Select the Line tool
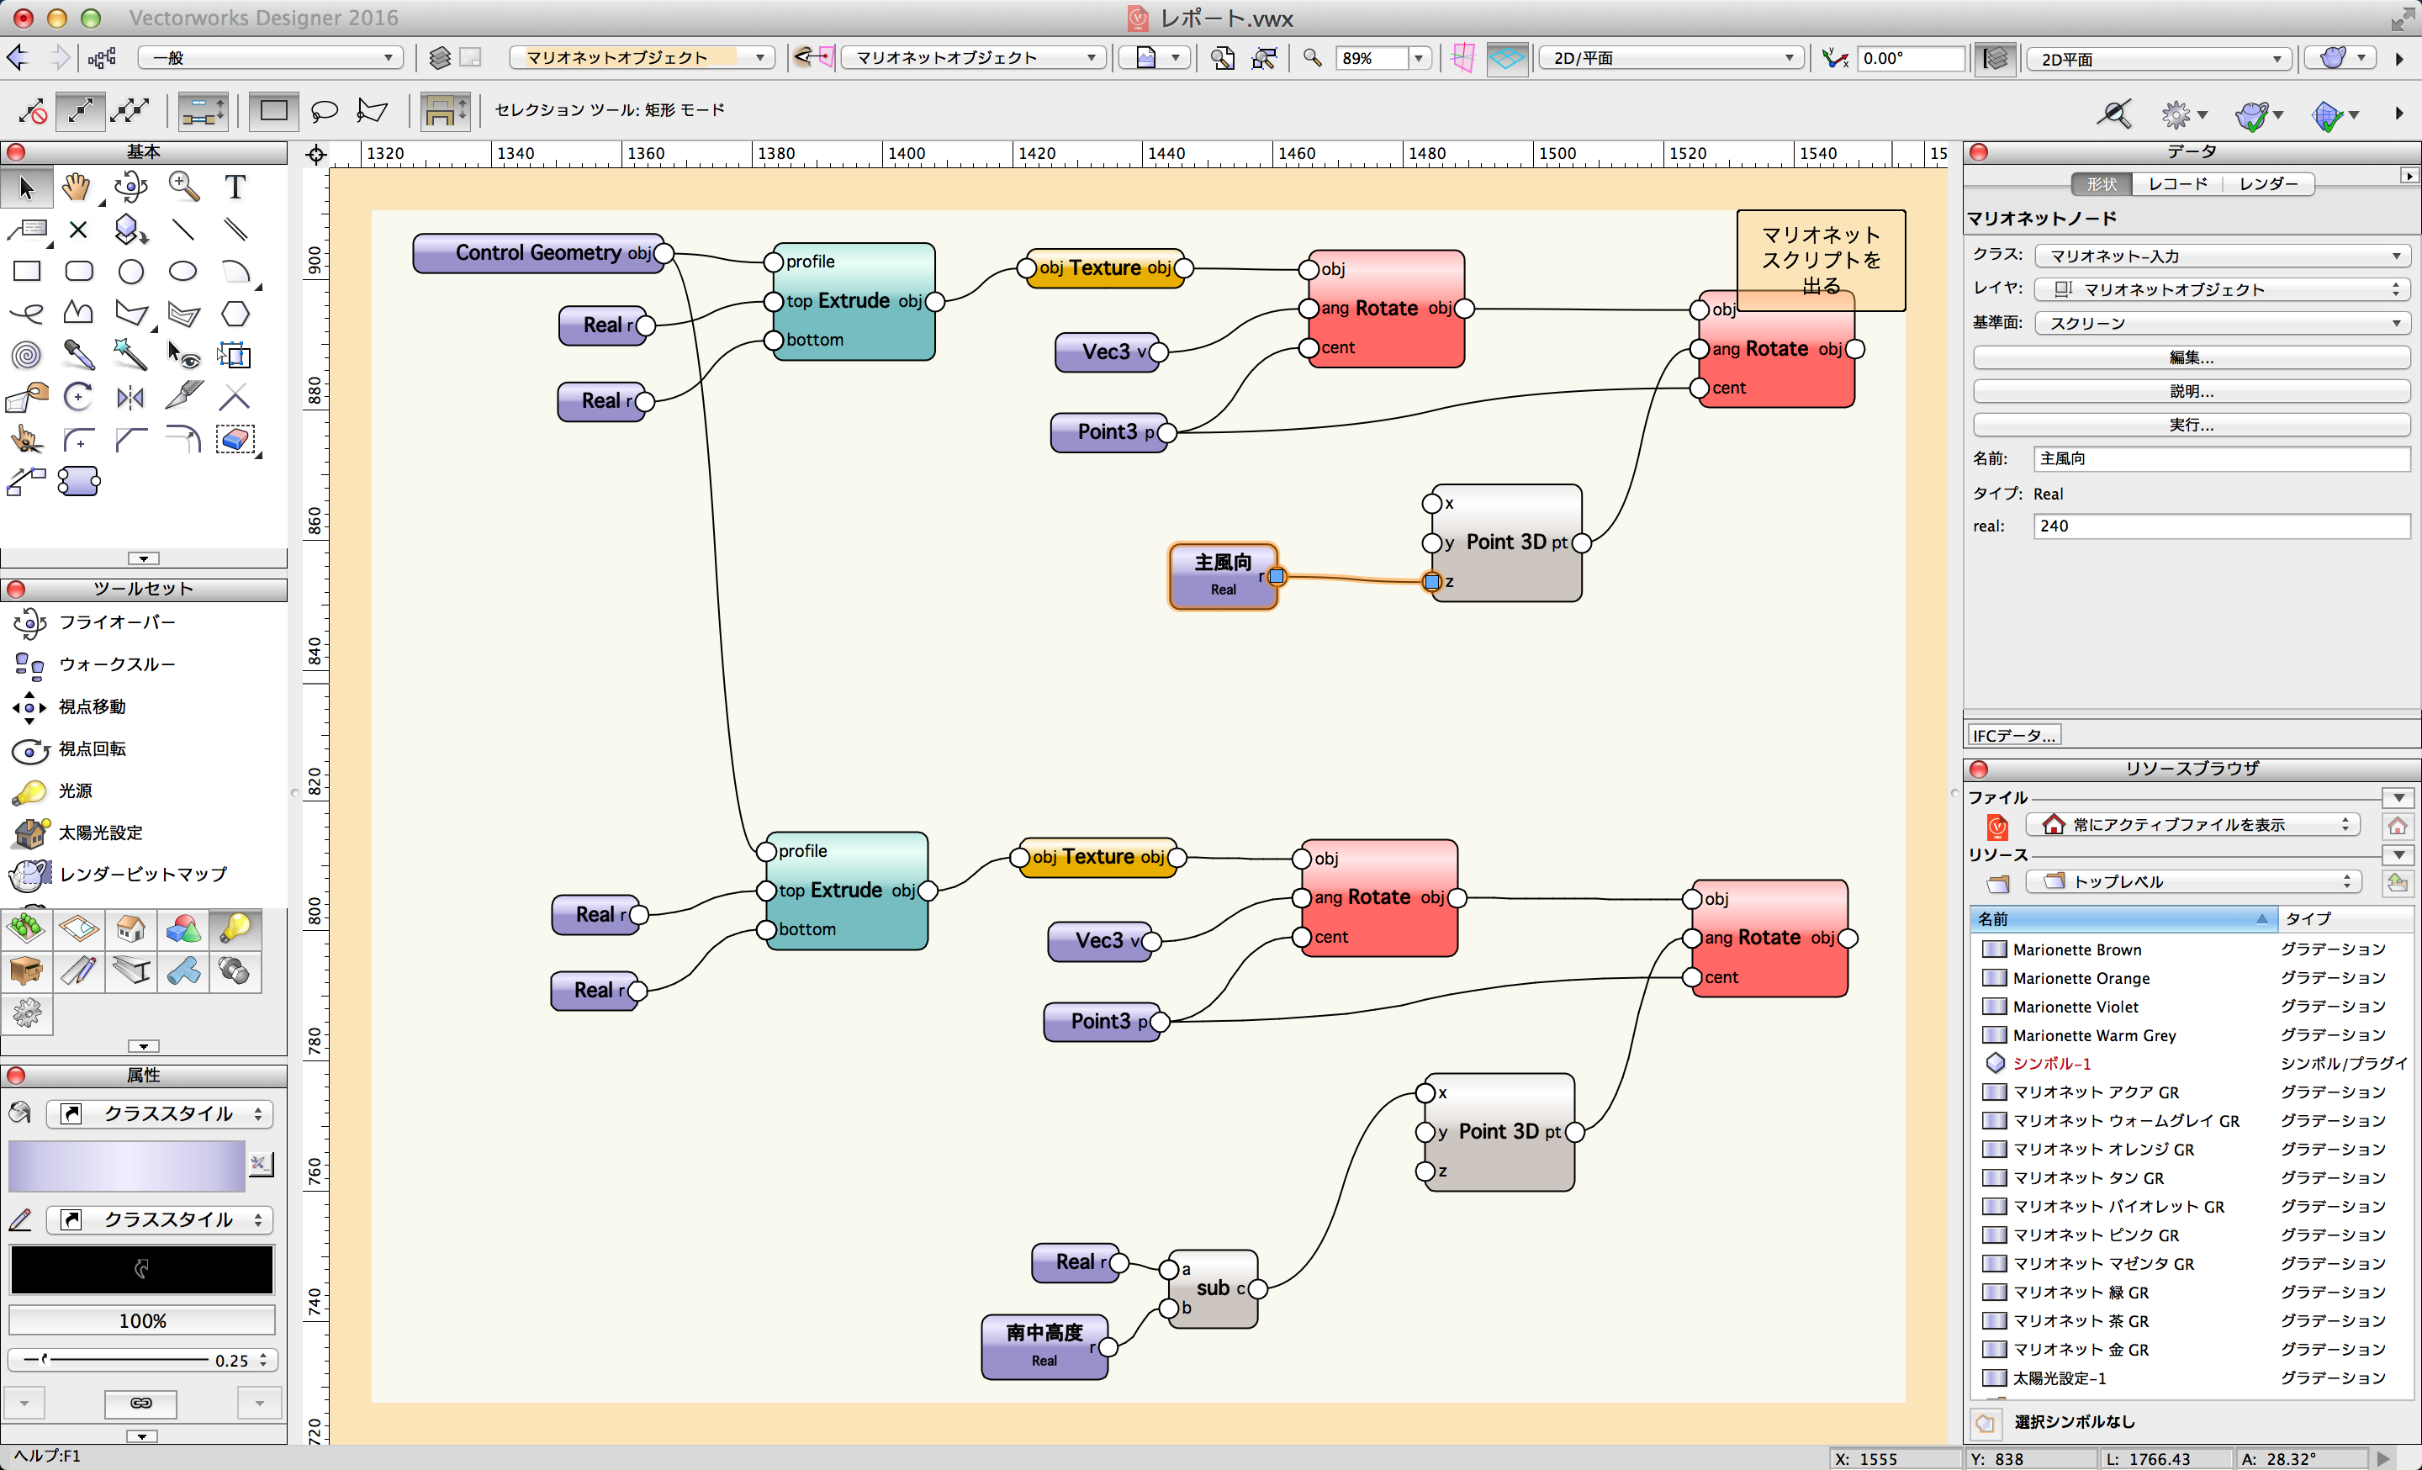 pyautogui.click(x=182, y=230)
